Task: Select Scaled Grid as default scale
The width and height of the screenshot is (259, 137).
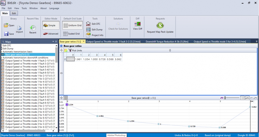Action: tap(71, 34)
